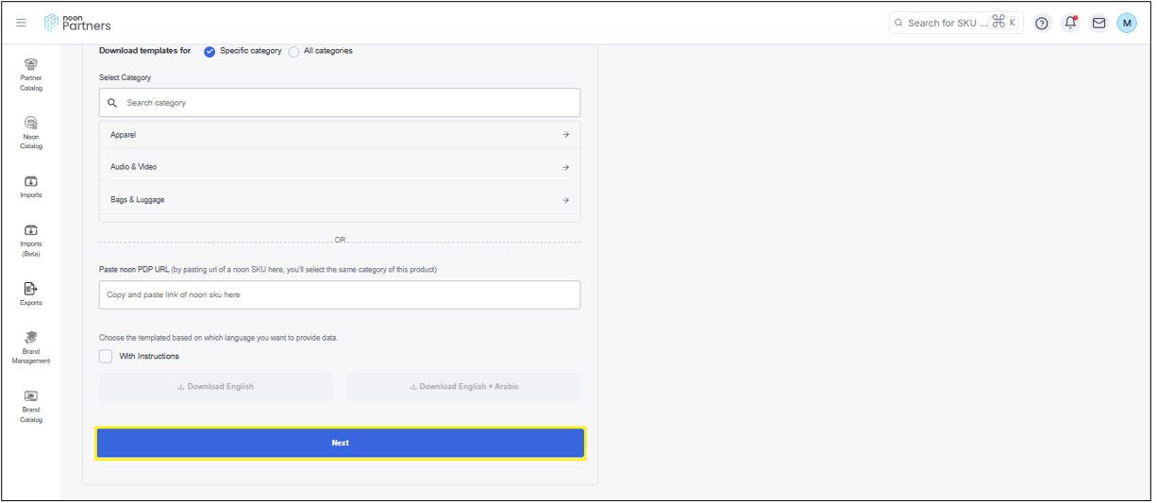Go to Imports in sidebar
Image resolution: width=1157 pixels, height=503 pixels.
(x=31, y=186)
